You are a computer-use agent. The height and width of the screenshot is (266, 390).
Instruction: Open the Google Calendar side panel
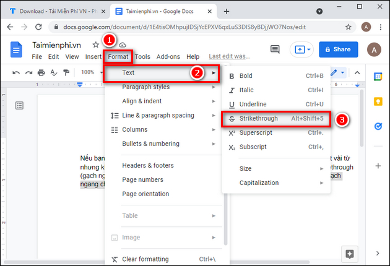pos(378,77)
